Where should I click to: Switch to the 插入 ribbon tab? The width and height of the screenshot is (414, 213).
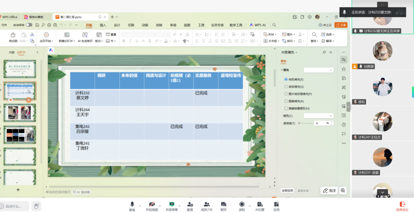103,25
